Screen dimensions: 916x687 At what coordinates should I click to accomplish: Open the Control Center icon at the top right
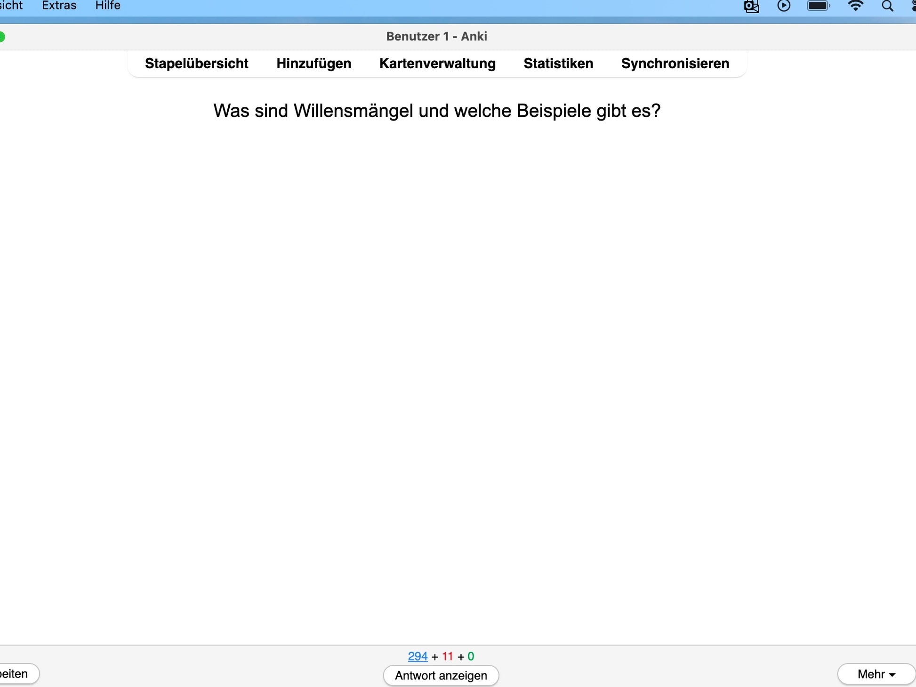[x=913, y=6]
